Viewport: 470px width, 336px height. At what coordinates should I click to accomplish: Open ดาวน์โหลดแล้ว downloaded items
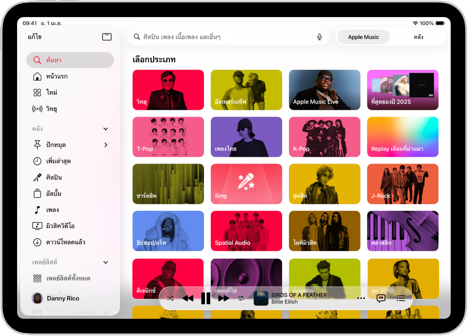[x=70, y=242]
